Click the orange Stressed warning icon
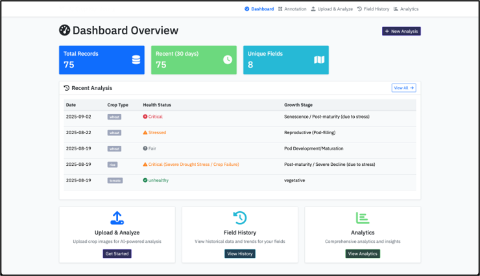 click(x=145, y=132)
